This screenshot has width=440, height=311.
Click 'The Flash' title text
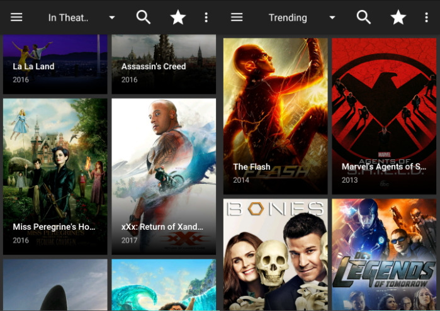251,167
